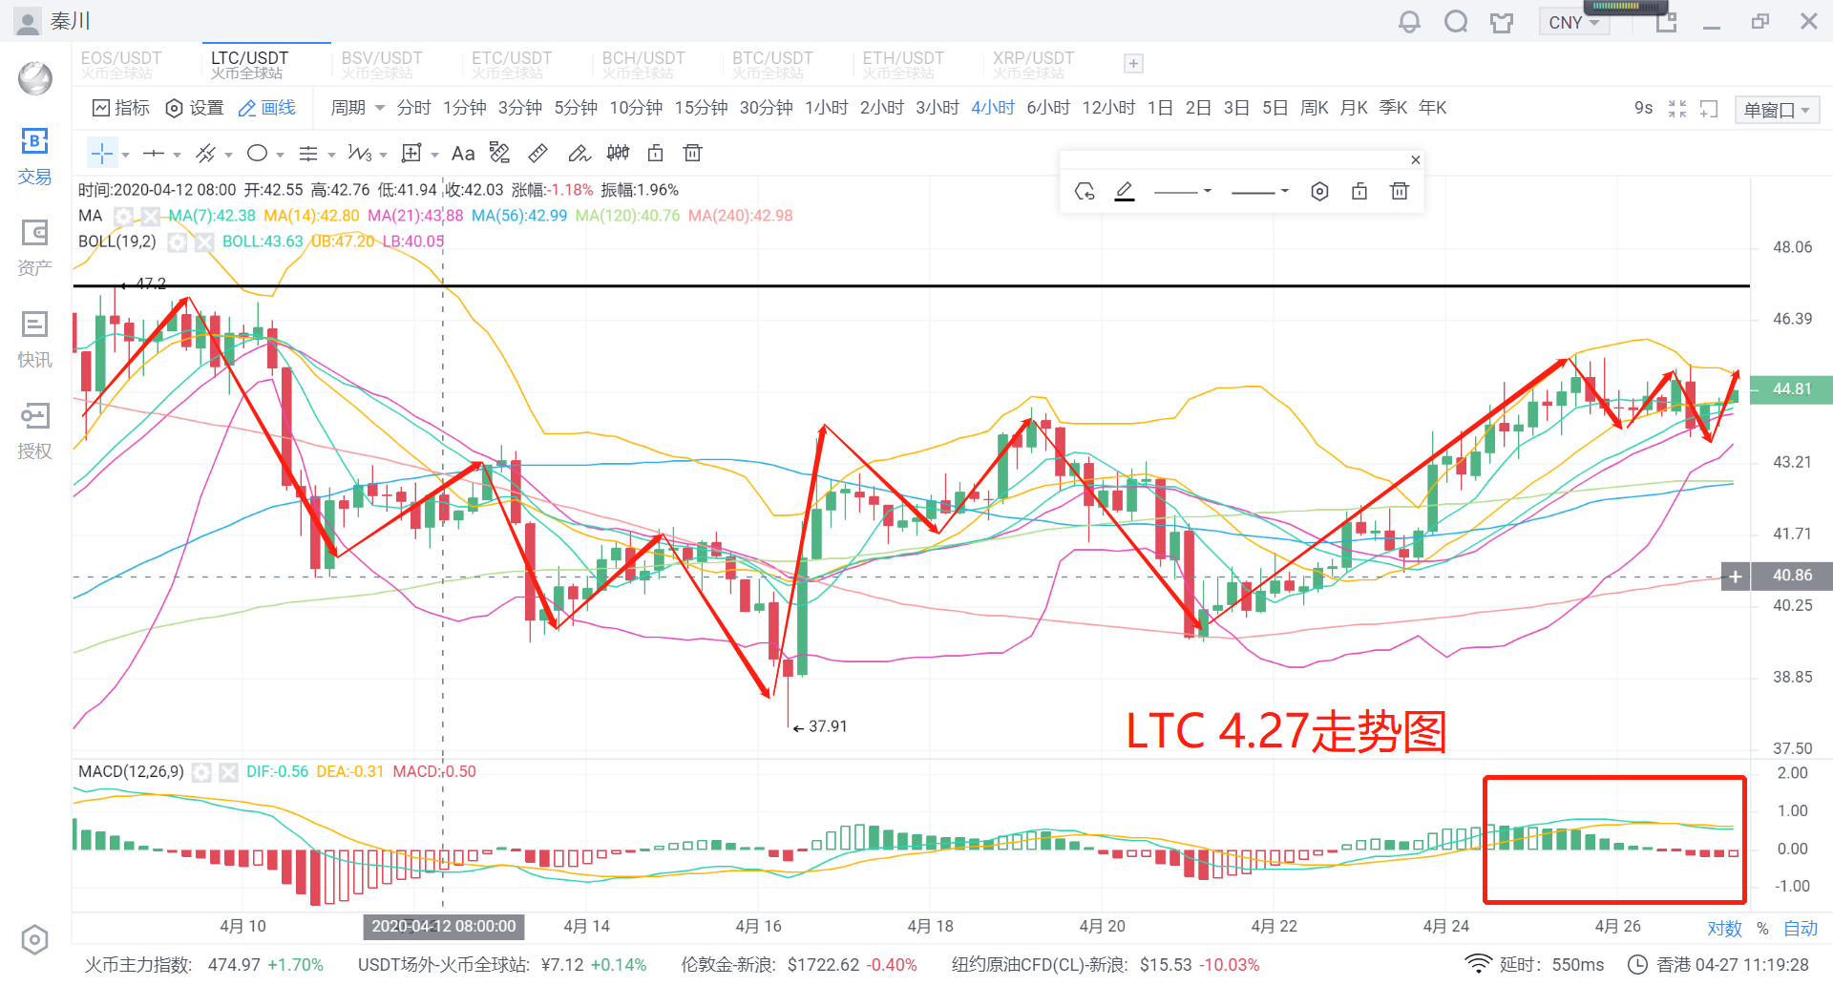The image size is (1833, 986).
Task: Select the Aa text annotation tool
Action: (x=463, y=154)
